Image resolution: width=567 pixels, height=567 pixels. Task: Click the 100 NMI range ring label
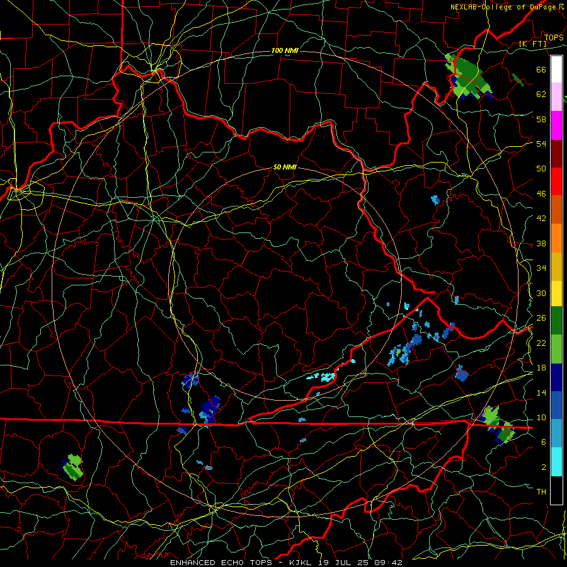[285, 50]
